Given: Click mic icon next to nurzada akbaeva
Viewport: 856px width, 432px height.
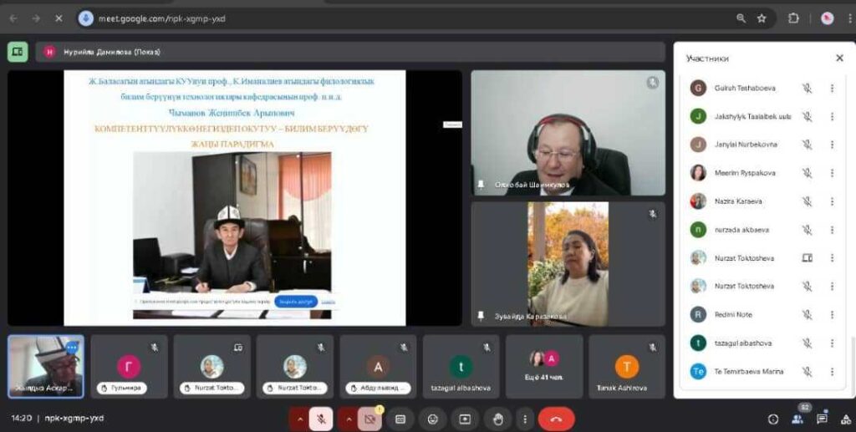Looking at the screenshot, I should pos(807,230).
